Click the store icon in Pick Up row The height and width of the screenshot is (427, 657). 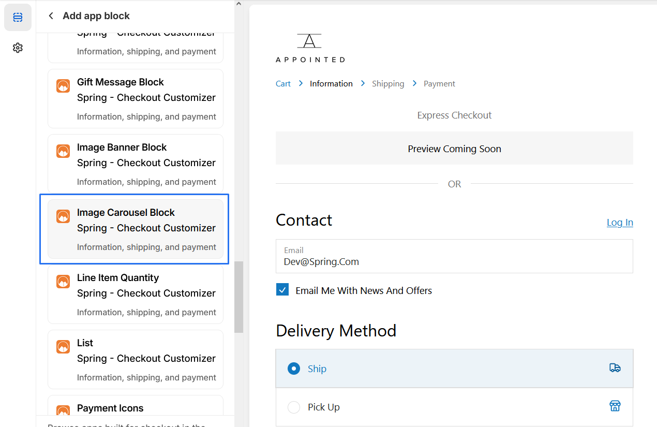[615, 406]
